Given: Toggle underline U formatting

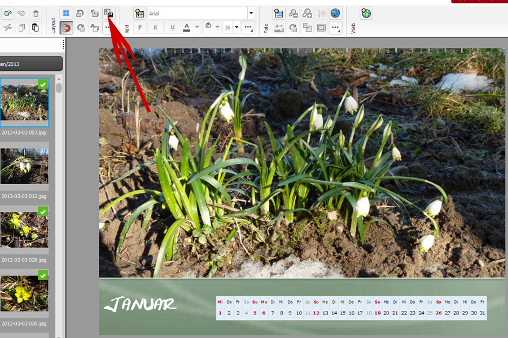Looking at the screenshot, I should (x=172, y=28).
